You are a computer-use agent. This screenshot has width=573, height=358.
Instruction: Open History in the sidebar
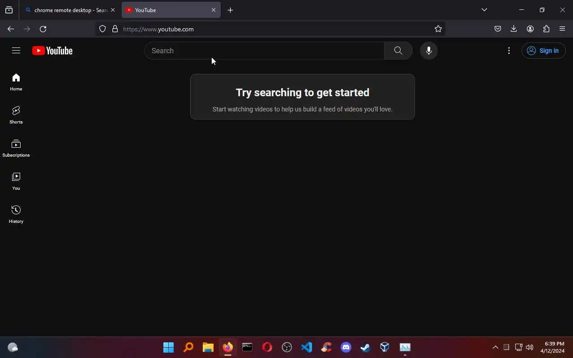point(16,215)
